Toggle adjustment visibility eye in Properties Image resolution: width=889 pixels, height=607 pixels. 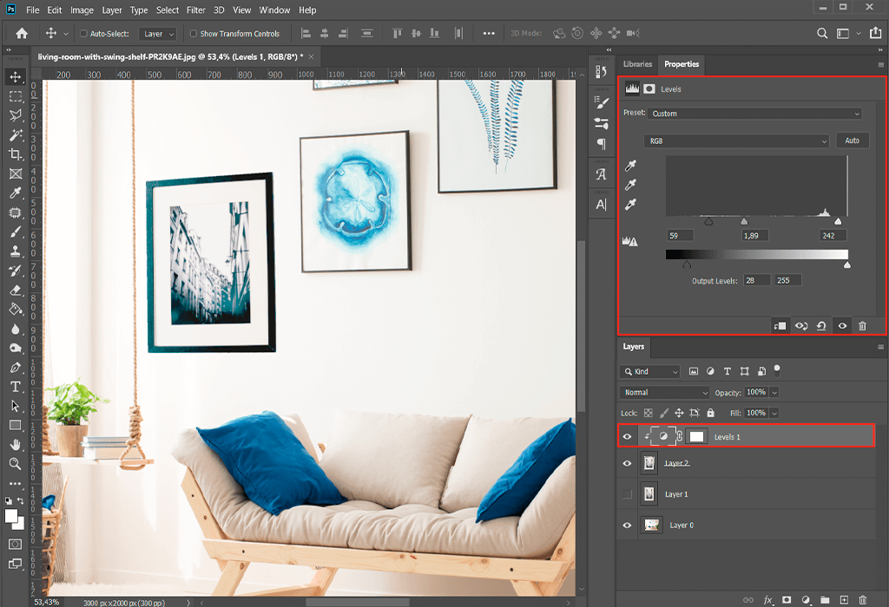pyautogui.click(x=842, y=325)
